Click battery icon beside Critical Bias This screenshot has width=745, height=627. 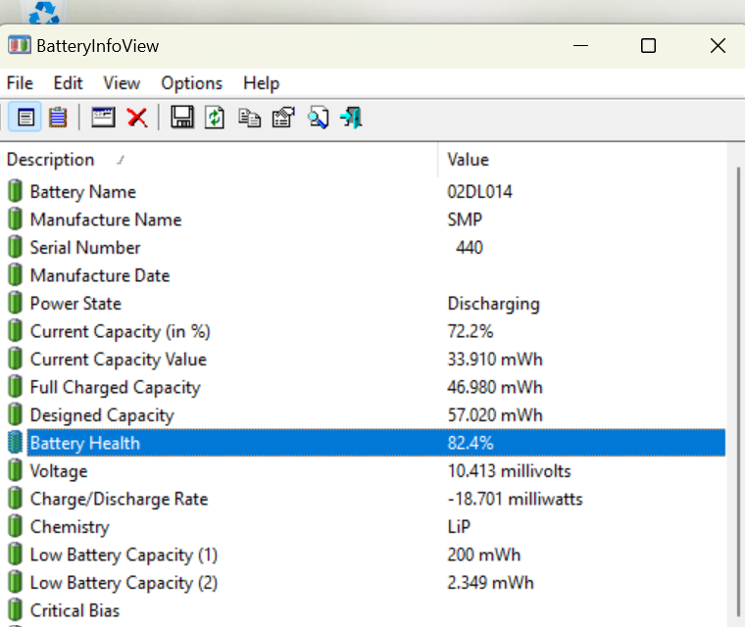click(x=16, y=610)
